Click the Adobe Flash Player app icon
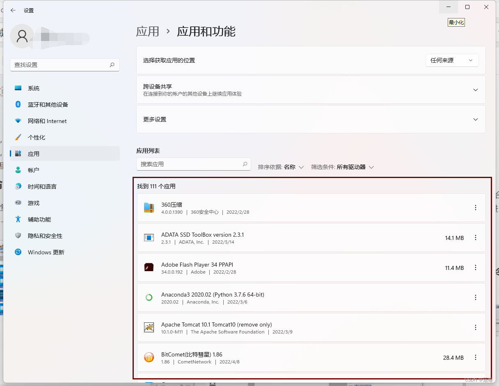Screen dimensions: 499x386 pos(149,267)
